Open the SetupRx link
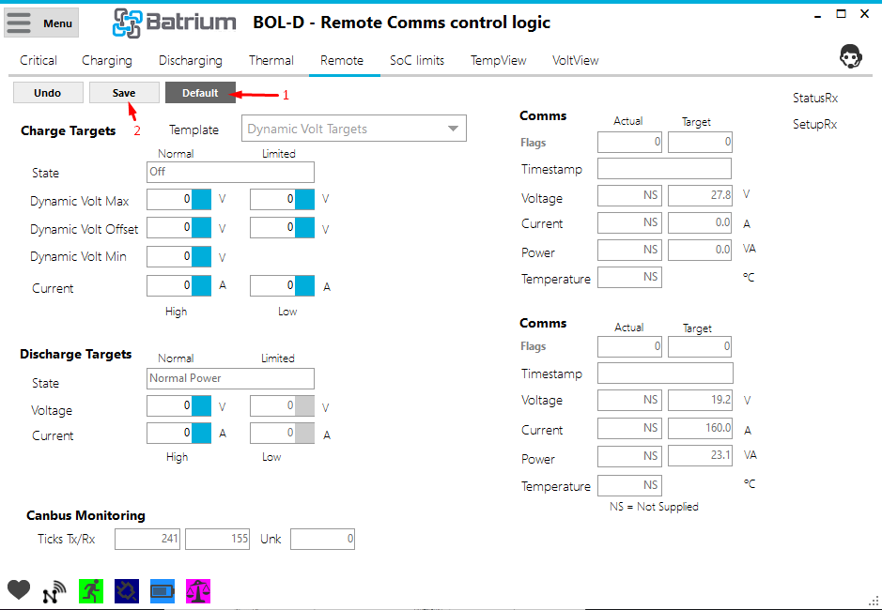Viewport: 882px width, 610px height. tap(814, 124)
